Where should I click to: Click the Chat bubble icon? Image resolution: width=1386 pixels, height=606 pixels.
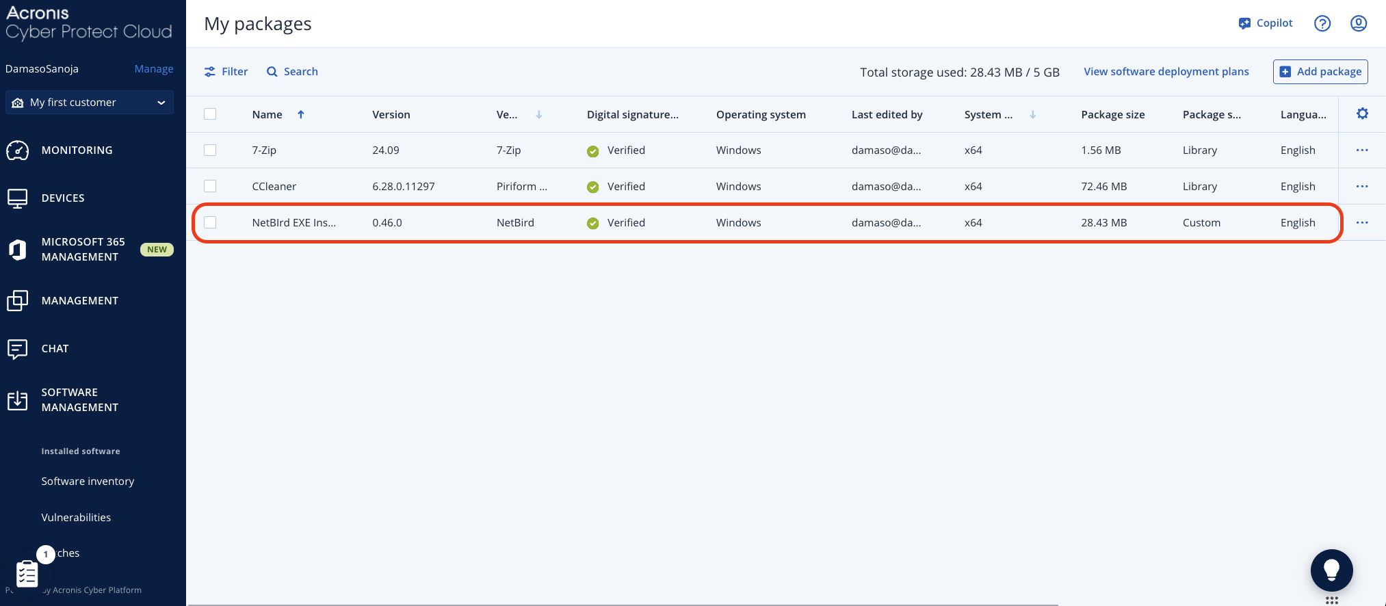tap(18, 349)
